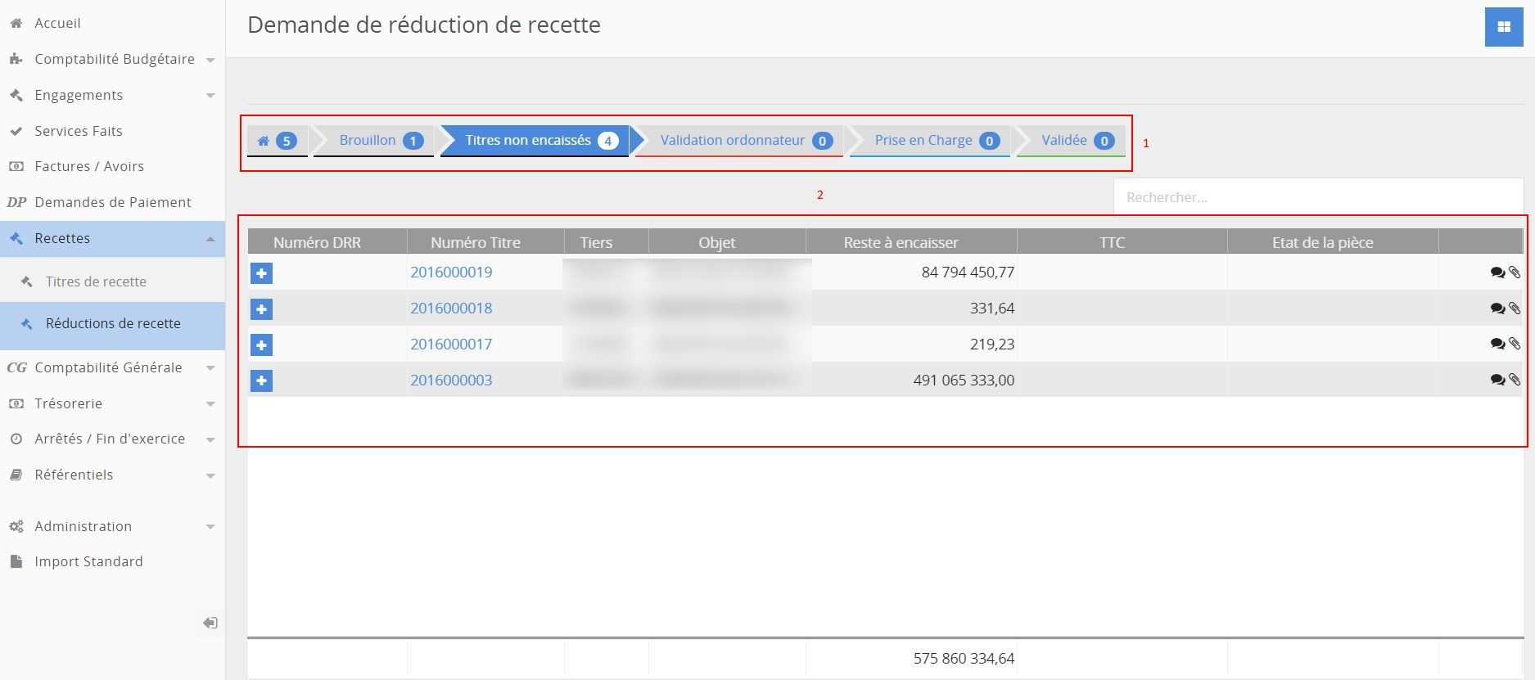
Task: Select the Prise en Charge tab
Action: [x=929, y=141]
